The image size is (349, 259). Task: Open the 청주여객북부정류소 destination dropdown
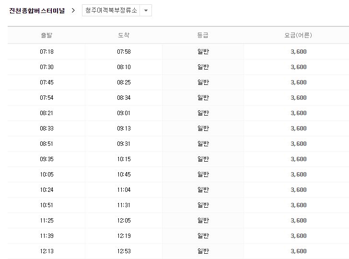pyautogui.click(x=112, y=11)
